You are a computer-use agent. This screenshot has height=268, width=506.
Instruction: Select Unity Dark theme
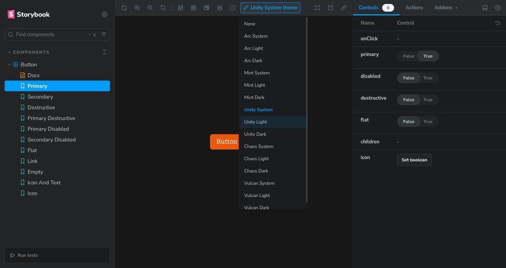pos(273,134)
